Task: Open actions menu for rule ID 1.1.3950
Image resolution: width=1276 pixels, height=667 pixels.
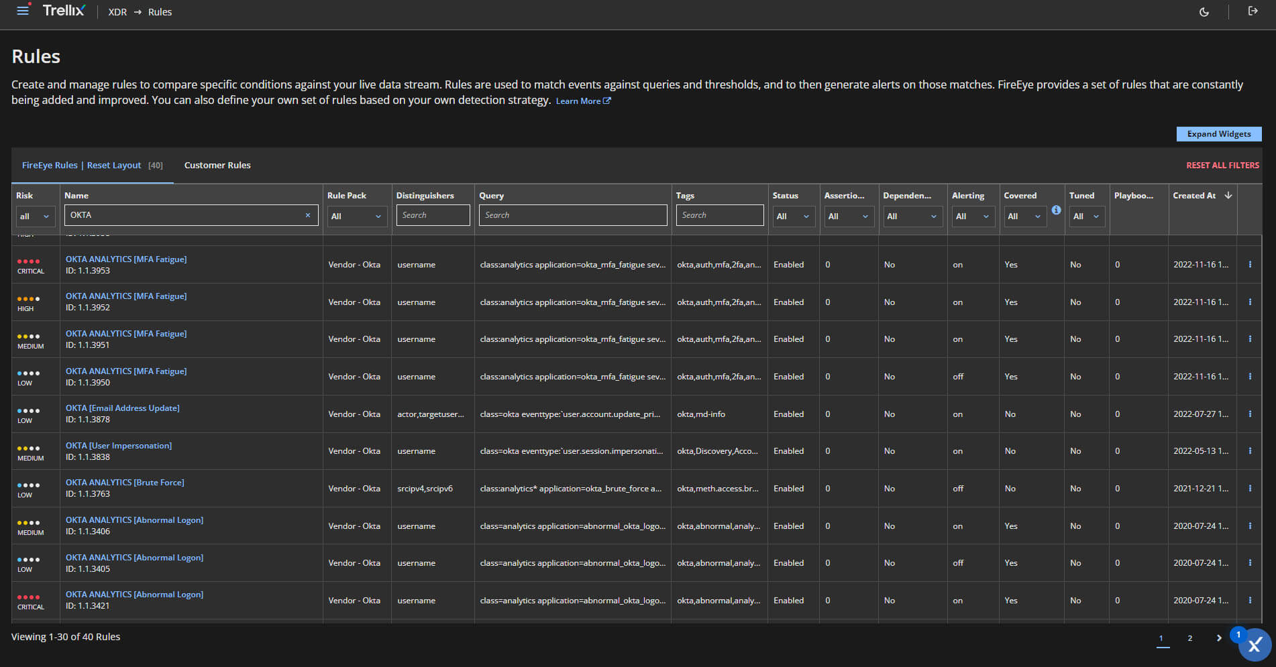Action: pos(1250,377)
